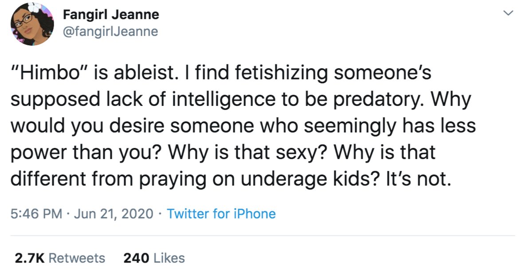Viewport: 525px width, 279px height.
Task: Select the bold 2.7K count
Action: coord(29,258)
